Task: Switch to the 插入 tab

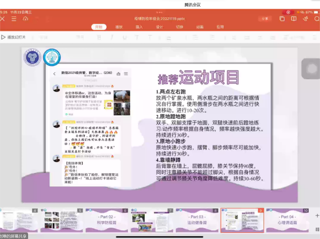Action: [x=139, y=27]
